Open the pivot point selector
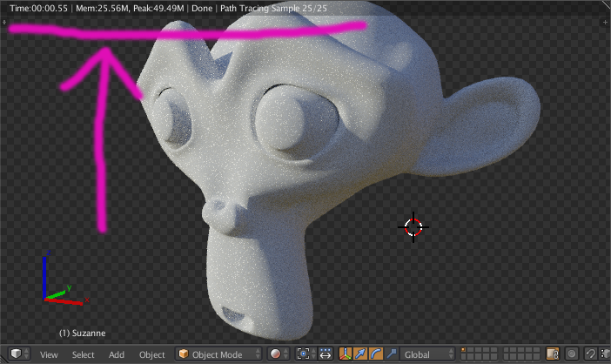The image size is (611, 364). 305,354
